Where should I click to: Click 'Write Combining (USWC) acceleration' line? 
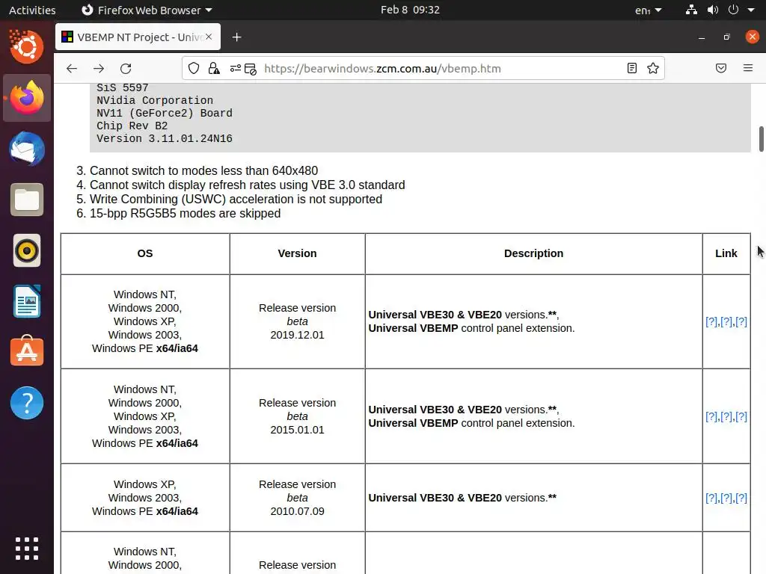point(236,199)
